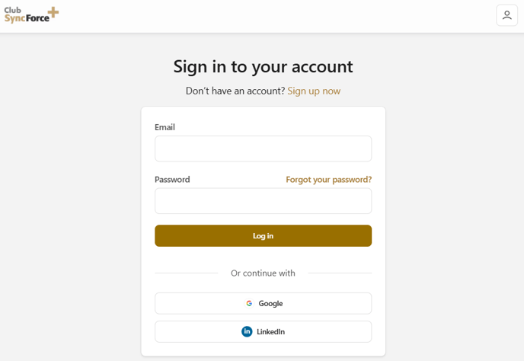Click the LinkedIn label text
Viewport: 524px width, 361px height.
[x=270, y=331]
